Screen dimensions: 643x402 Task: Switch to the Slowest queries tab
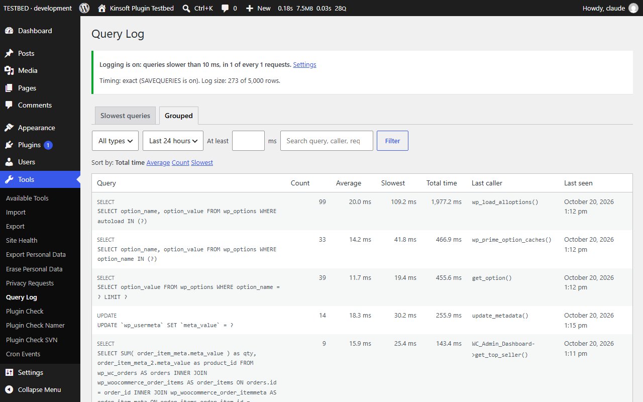[125, 116]
